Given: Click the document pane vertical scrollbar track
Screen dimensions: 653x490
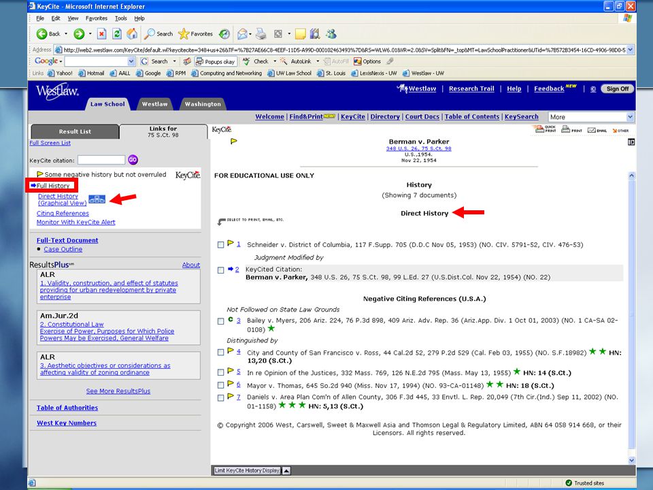Looking at the screenshot, I should click(x=631, y=318).
